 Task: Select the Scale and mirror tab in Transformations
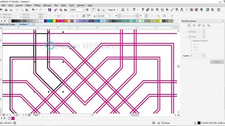(x=199, y=26)
